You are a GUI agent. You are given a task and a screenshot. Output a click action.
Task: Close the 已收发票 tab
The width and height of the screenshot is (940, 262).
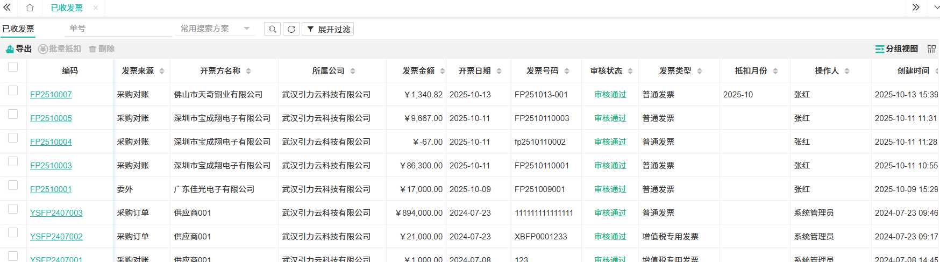[x=96, y=8]
